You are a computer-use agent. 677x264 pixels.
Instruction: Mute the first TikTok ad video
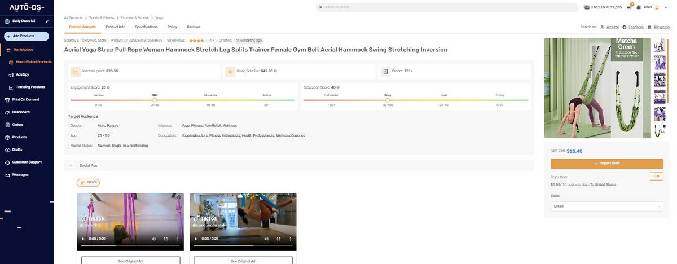point(153,239)
